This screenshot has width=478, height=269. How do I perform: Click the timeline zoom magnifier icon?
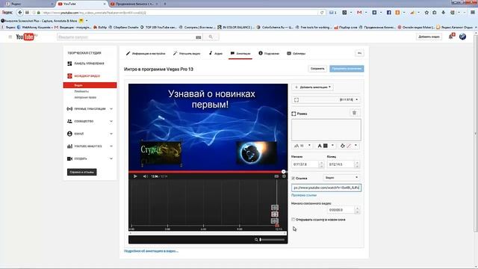[256, 240]
